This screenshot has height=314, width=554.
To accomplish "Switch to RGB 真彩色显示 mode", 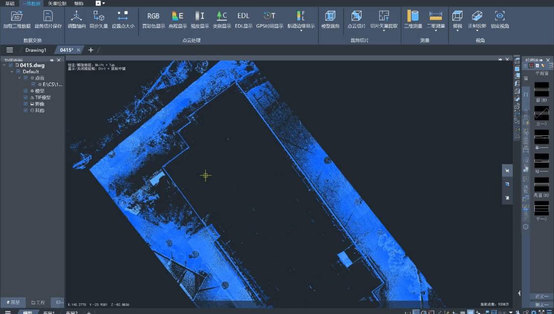I will [153, 16].
